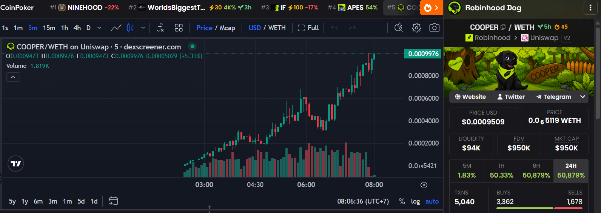The width and height of the screenshot is (601, 213).
Task: Expand the timeframe dropdown arrow
Action: [99, 28]
